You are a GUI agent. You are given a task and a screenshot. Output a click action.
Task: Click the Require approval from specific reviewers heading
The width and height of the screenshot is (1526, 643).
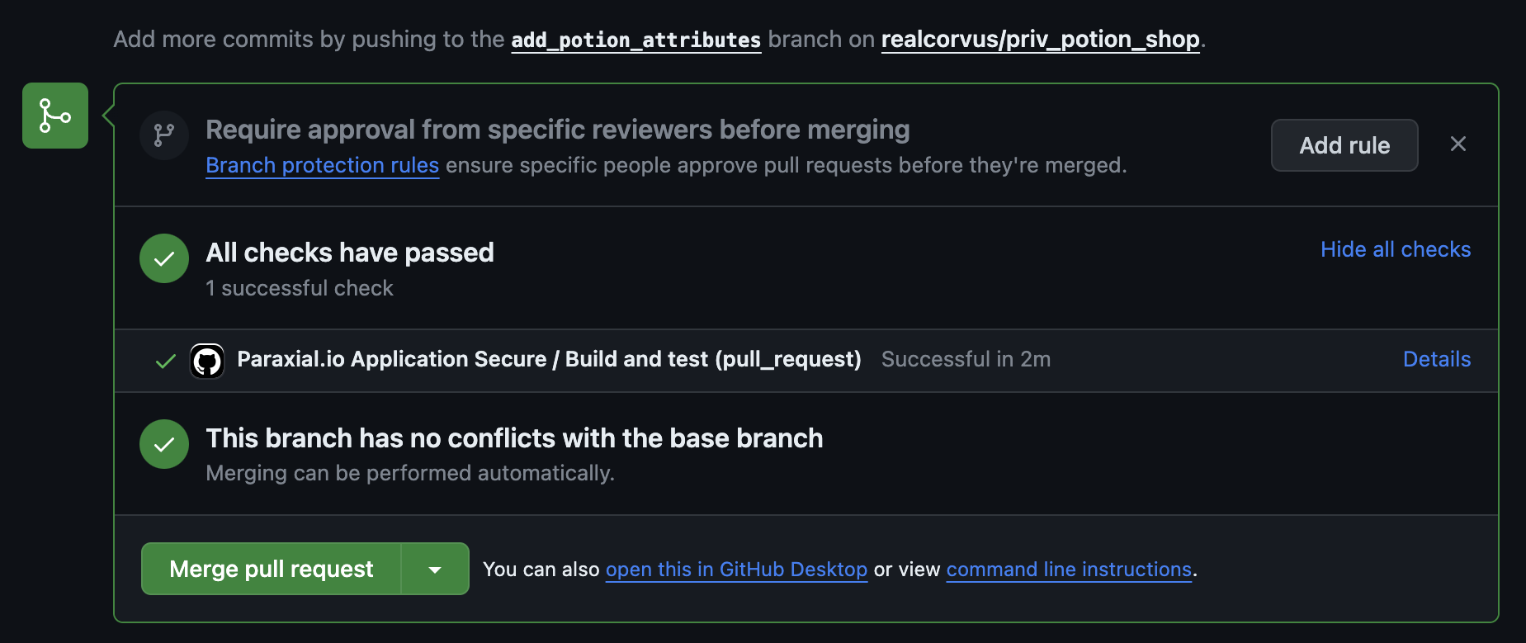[x=558, y=130]
